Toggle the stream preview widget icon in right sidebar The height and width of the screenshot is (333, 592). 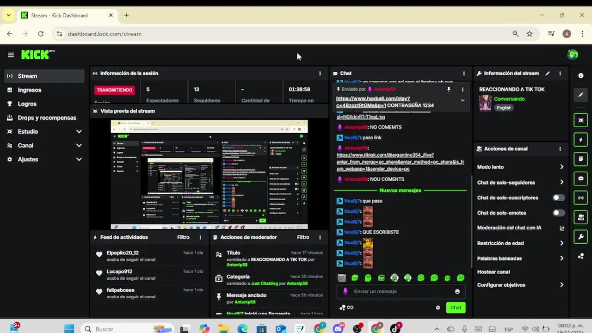point(581,120)
